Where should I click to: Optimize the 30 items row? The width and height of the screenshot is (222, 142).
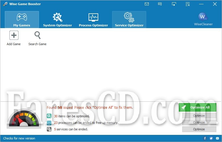(199, 116)
